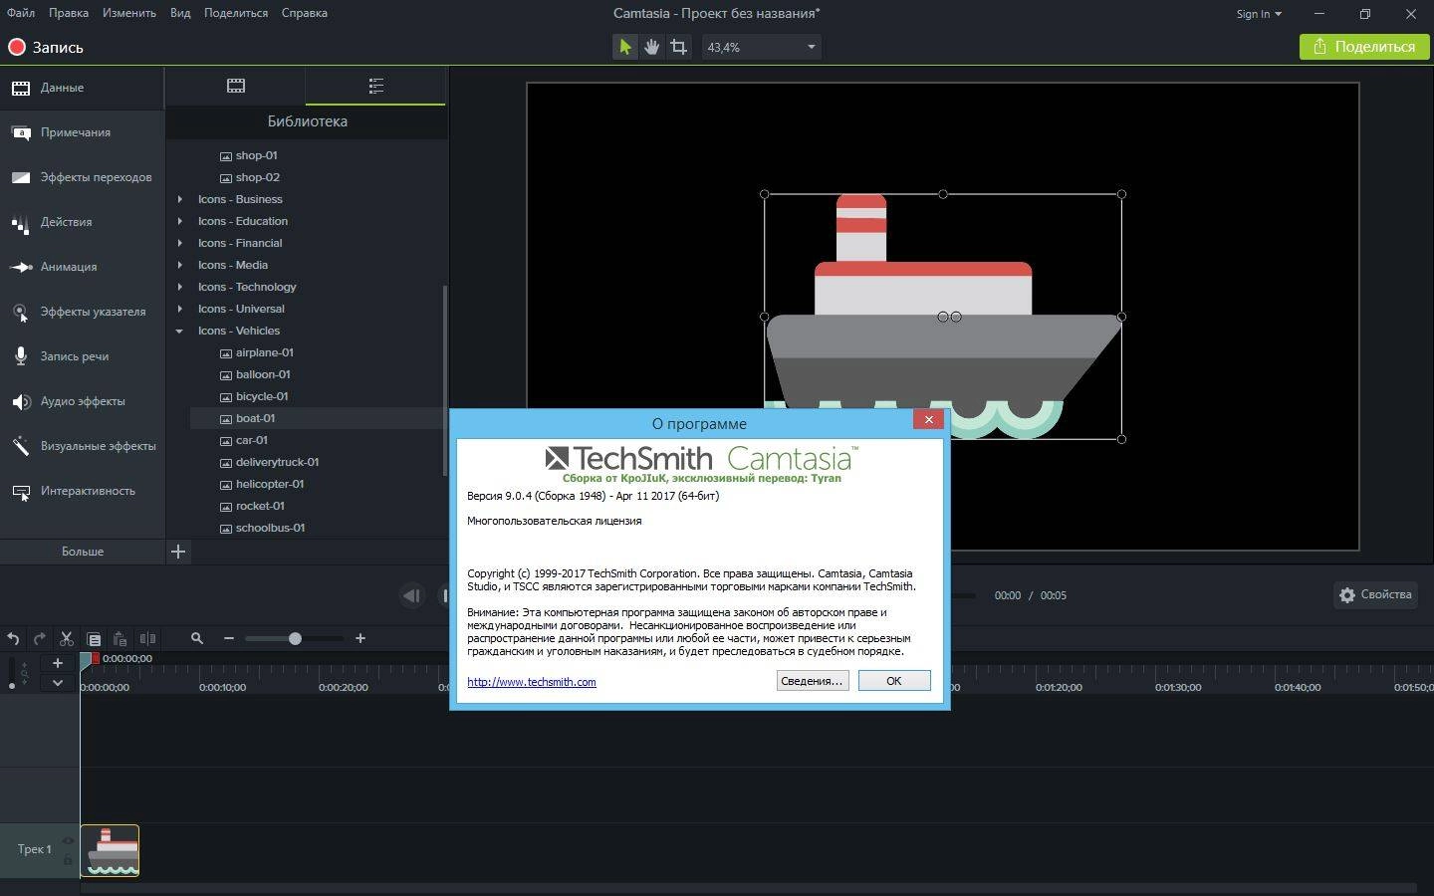The height and width of the screenshot is (896, 1434).
Task: Select the hand Pan tool
Action: (x=651, y=47)
